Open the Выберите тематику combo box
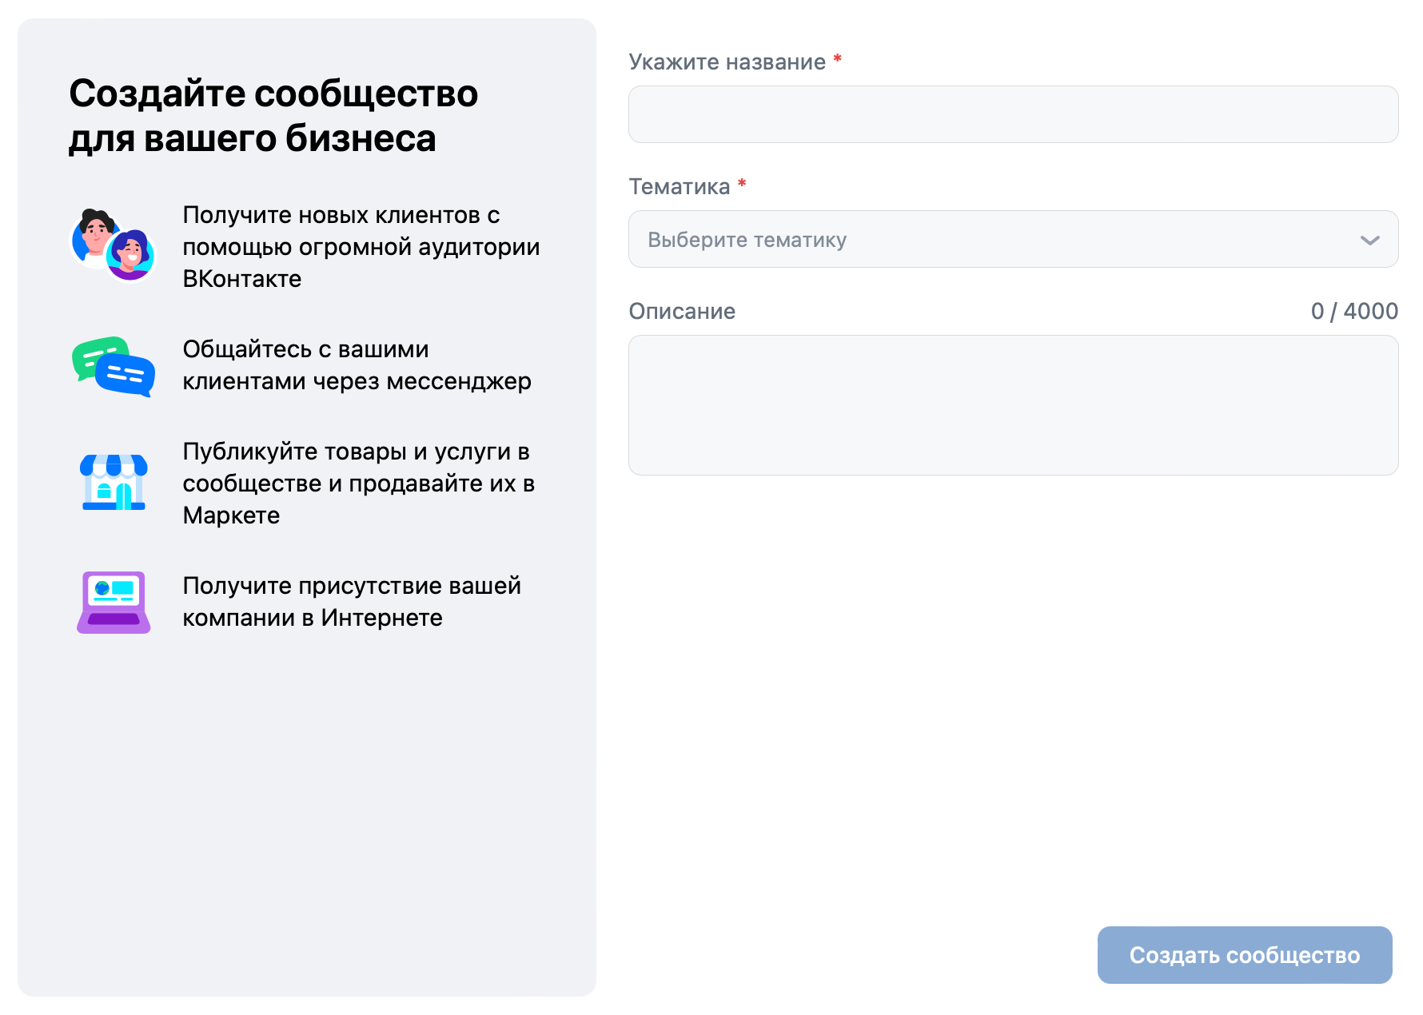The height and width of the screenshot is (1015, 1423). pos(1013,239)
